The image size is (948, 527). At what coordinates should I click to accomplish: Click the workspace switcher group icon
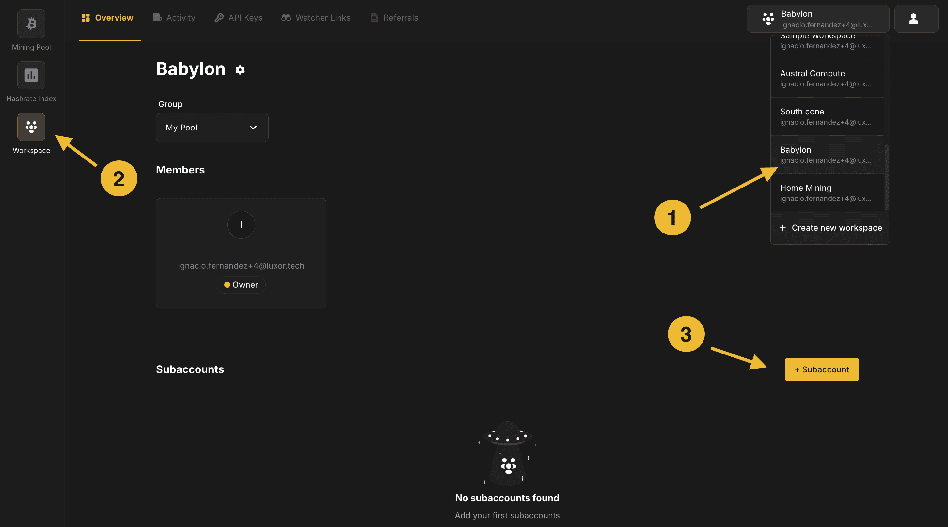tap(768, 19)
